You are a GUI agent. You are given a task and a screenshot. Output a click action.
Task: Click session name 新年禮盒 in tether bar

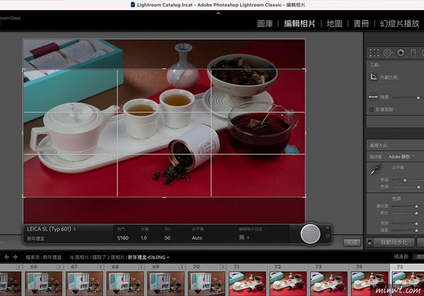[x=36, y=239]
